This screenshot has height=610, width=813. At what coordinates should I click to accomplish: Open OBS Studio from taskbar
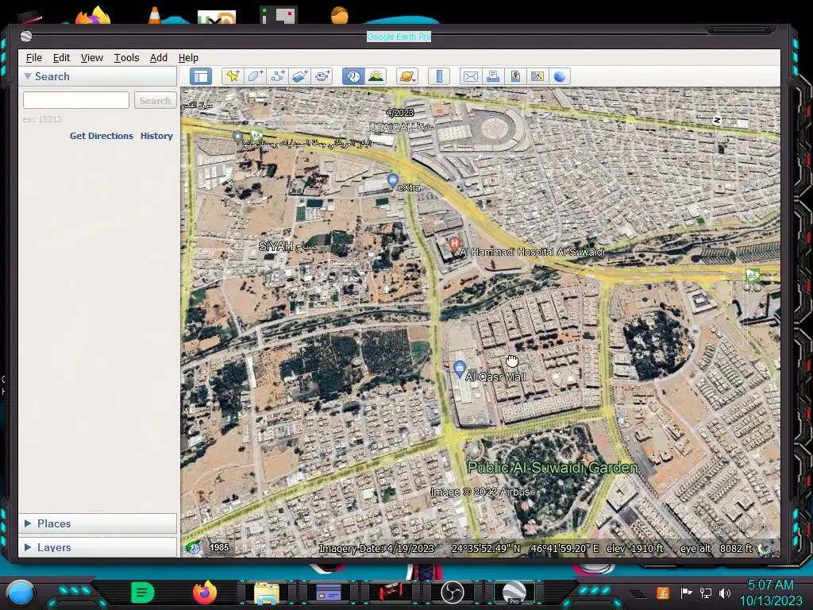click(452, 593)
